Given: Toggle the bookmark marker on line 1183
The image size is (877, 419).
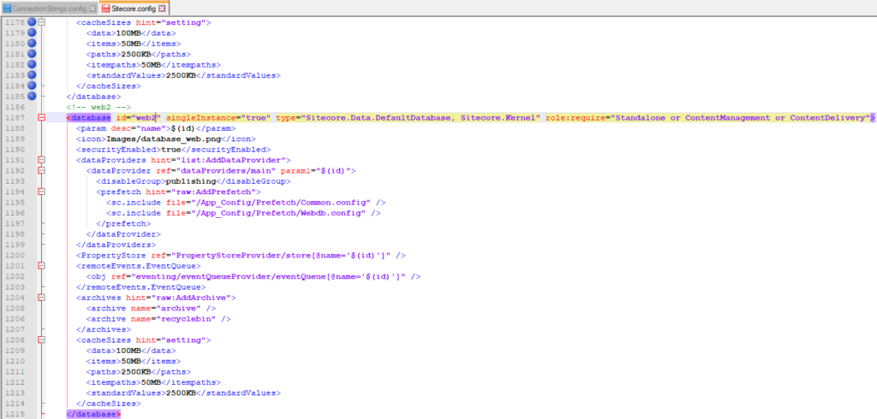Looking at the screenshot, I should click(32, 75).
